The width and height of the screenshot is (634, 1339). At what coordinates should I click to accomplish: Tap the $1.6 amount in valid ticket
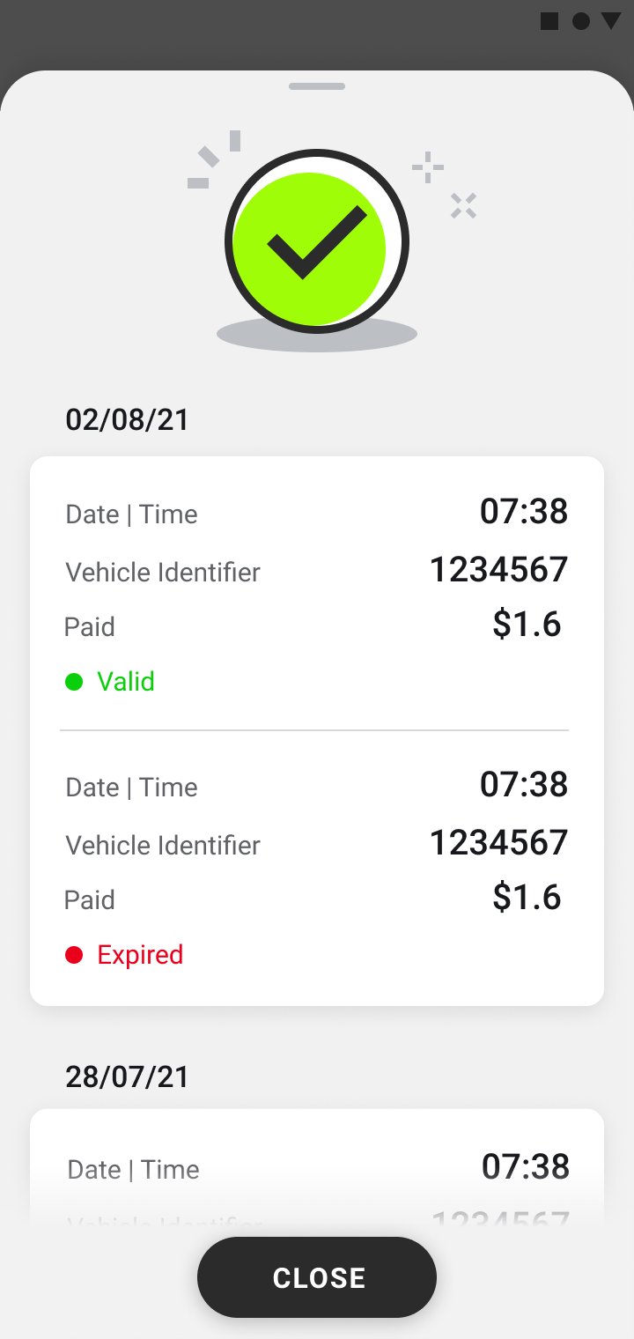pyautogui.click(x=527, y=625)
